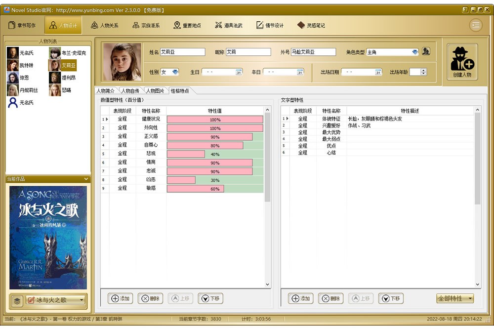Image resolution: width=494 pixels, height=329 pixels.
Task: Open the 灵感笔记 inspiration notes module
Action: pyautogui.click(x=311, y=25)
